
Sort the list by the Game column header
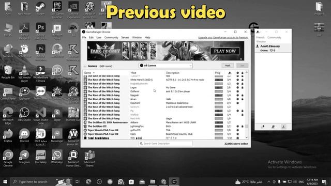point(87,73)
